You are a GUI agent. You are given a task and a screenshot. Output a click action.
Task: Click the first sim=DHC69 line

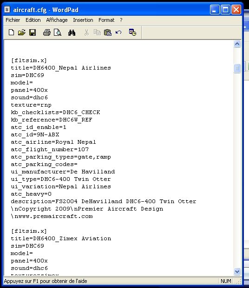[27, 75]
